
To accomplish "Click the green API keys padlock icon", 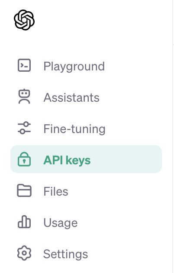I will click(24, 159).
